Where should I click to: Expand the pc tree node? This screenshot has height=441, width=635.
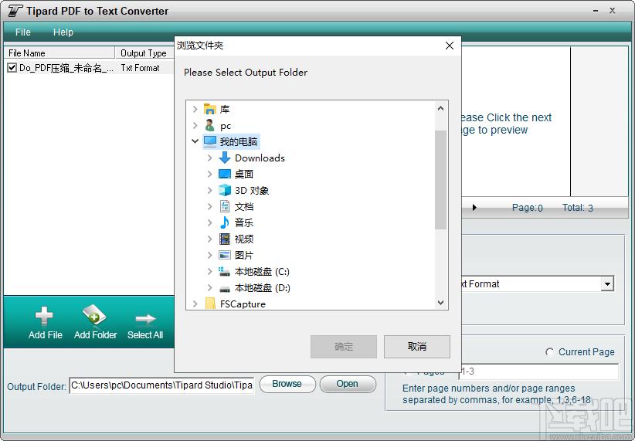coord(195,126)
